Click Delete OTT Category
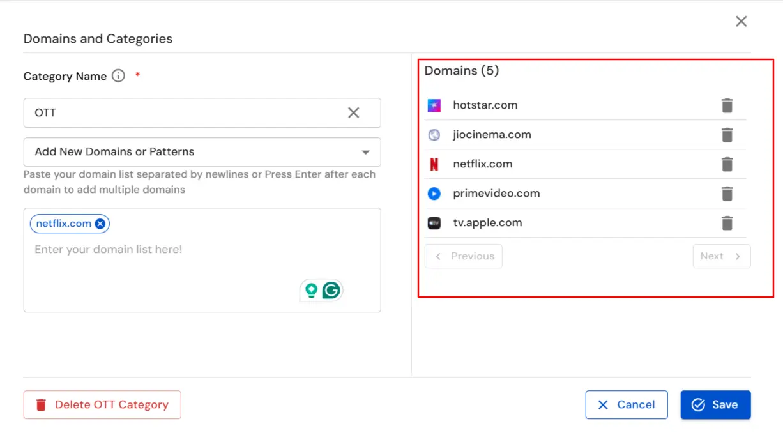Viewport: 783px width, 435px height. pyautogui.click(x=102, y=404)
